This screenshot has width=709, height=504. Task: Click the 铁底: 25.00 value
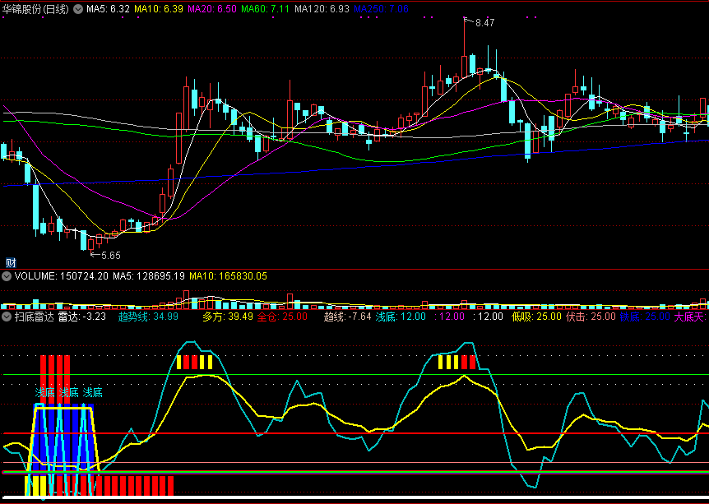[x=645, y=317]
